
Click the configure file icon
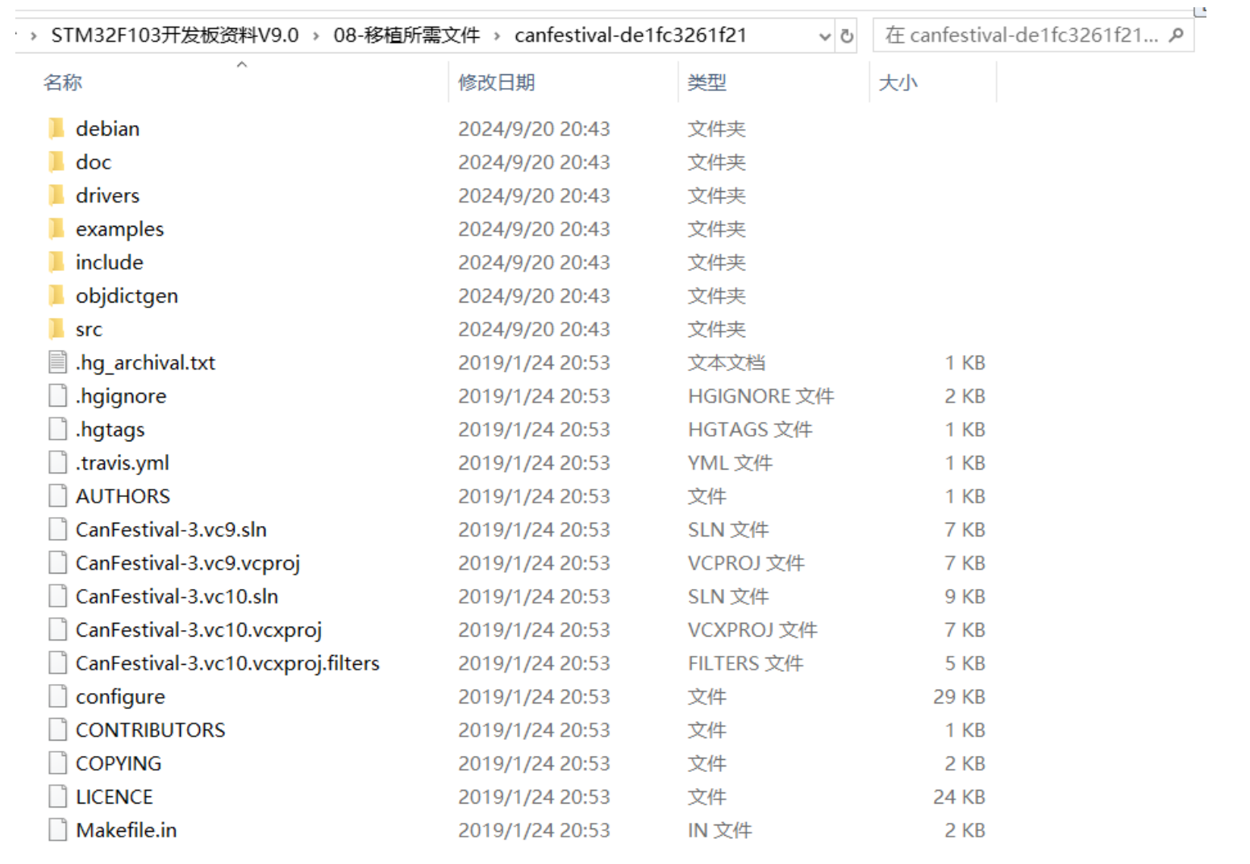click(x=57, y=696)
